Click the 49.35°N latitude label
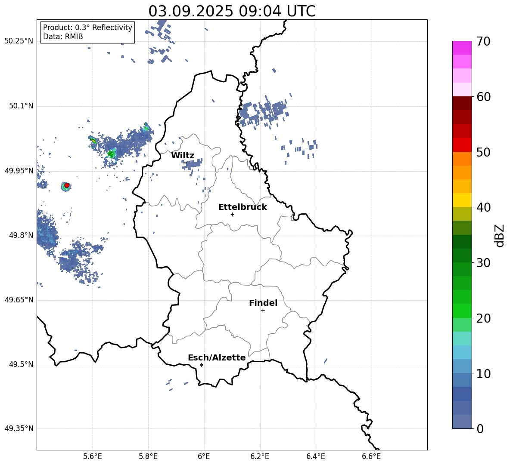This screenshot has width=510, height=465. 19,428
